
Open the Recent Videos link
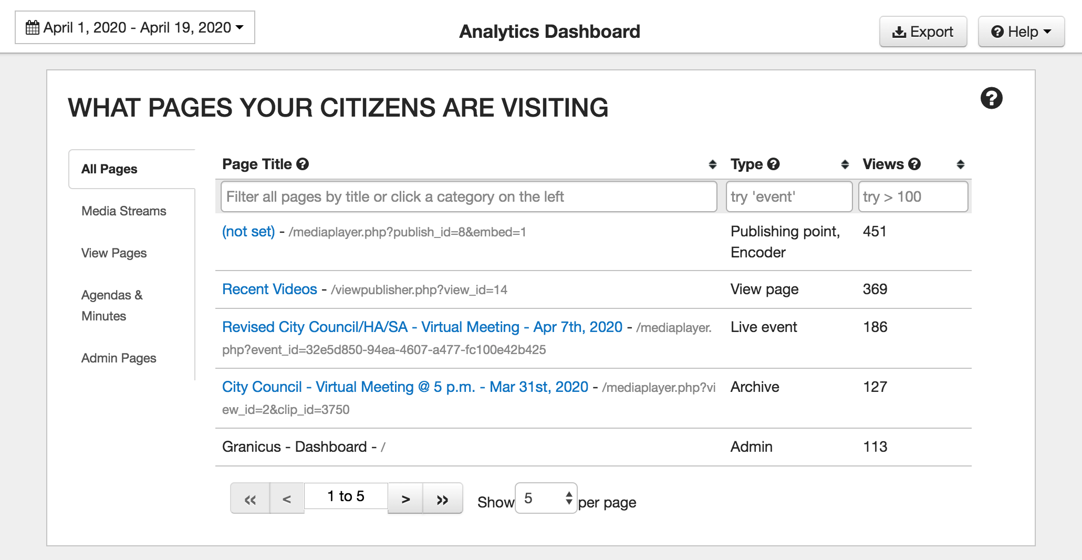269,289
